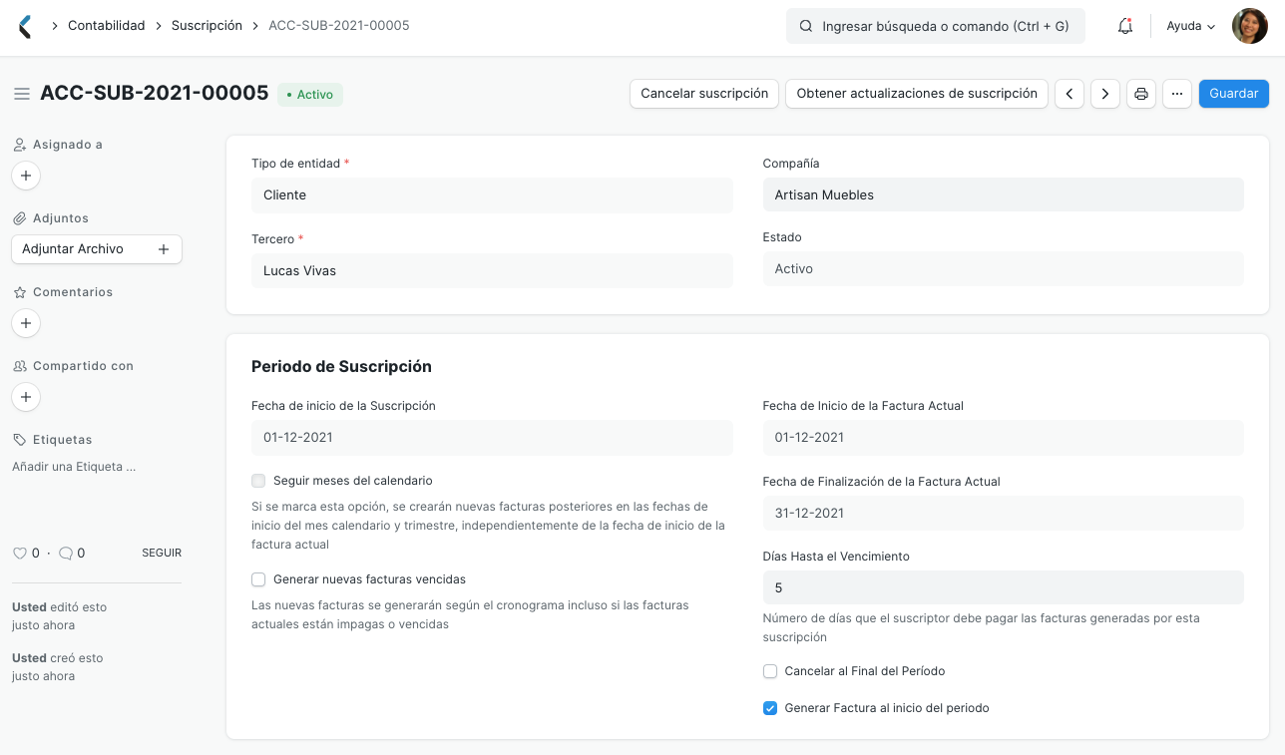The height and width of the screenshot is (755, 1285).
Task: Add an assignee with plus button
Action: pyautogui.click(x=26, y=176)
